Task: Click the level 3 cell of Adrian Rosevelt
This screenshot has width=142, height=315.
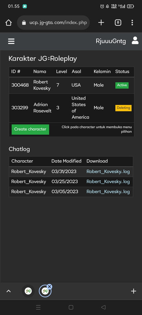Action: tap(58, 107)
